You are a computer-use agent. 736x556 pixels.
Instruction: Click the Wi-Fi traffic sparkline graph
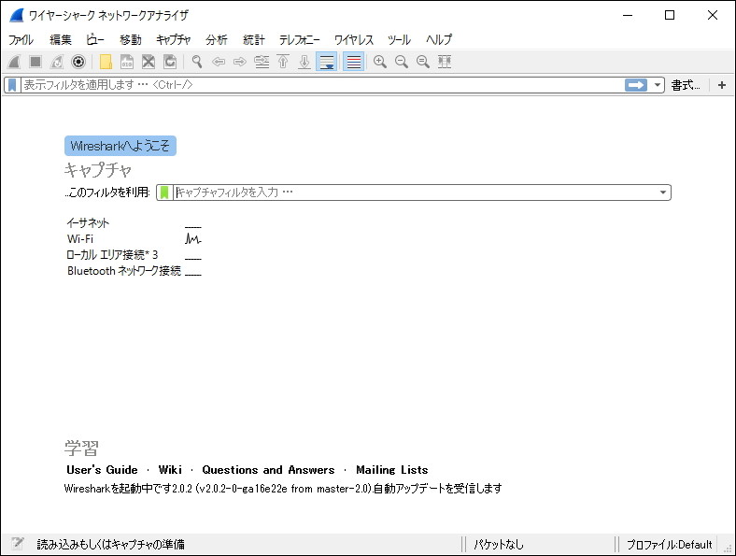tap(193, 238)
